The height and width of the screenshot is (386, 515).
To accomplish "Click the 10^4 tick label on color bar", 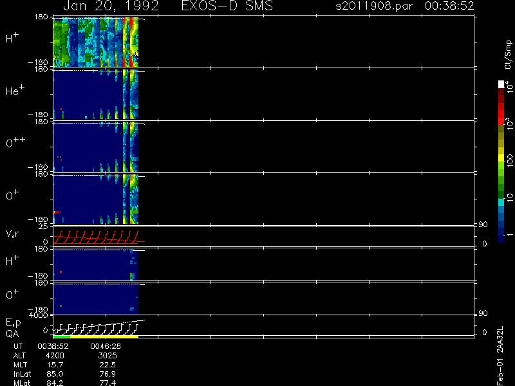I will pyautogui.click(x=509, y=87).
